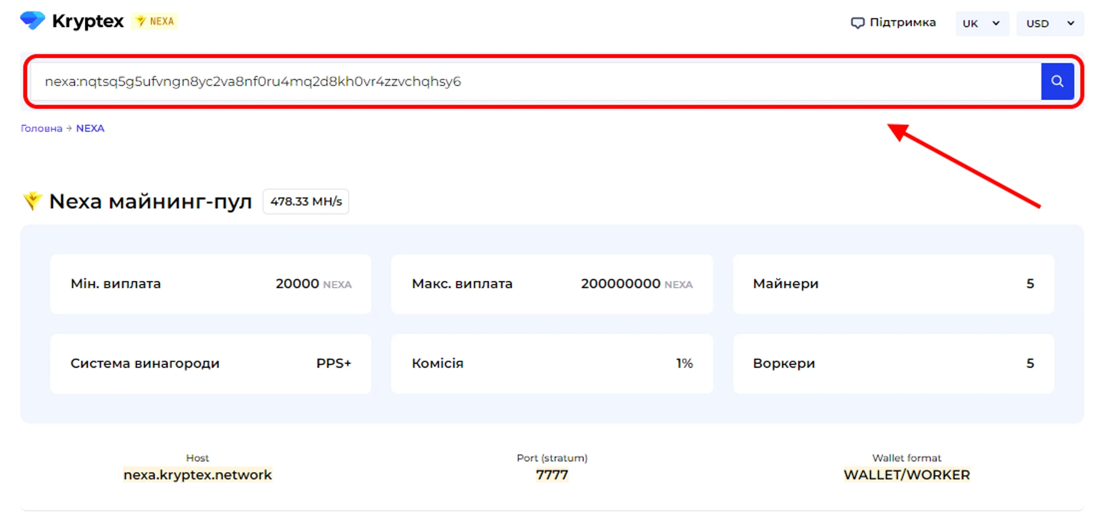Click the Макс. виплата stat card
The image size is (1102, 514).
[x=552, y=284]
